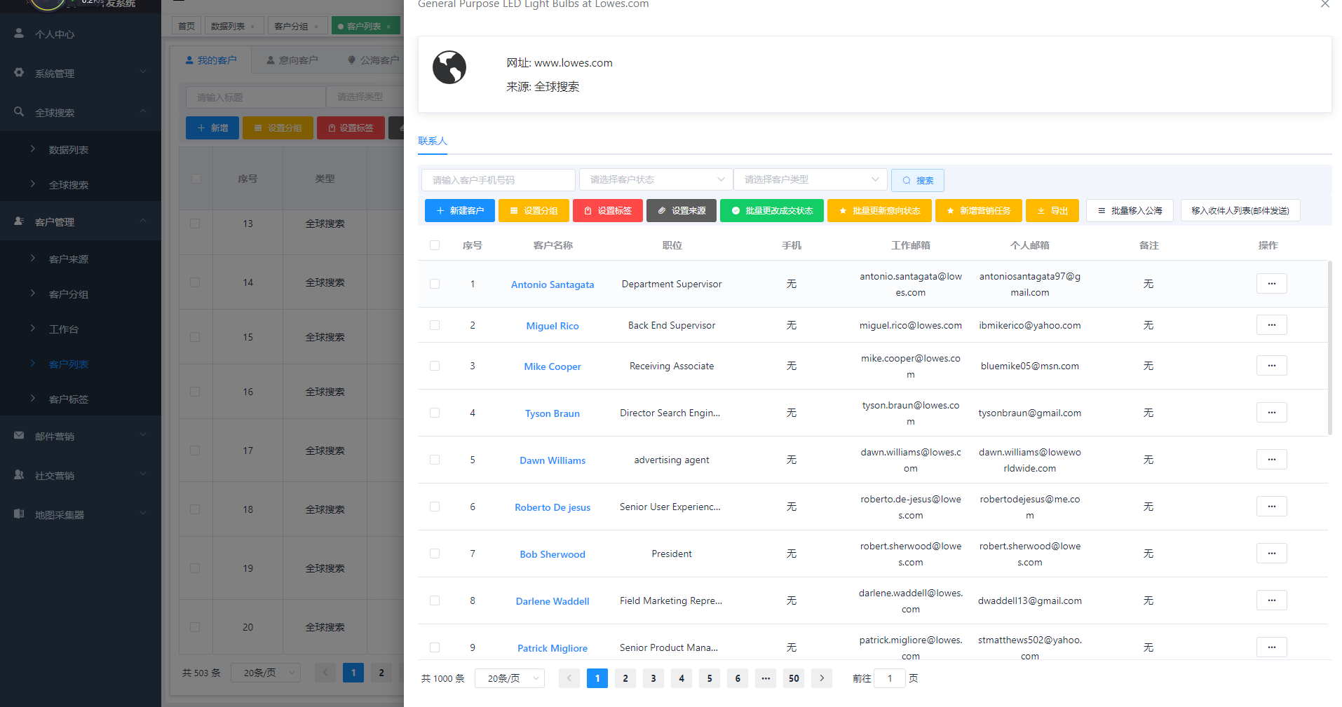Click the previous contacts page arrow
Screen dimensions: 1342x707
pyautogui.click(x=569, y=678)
